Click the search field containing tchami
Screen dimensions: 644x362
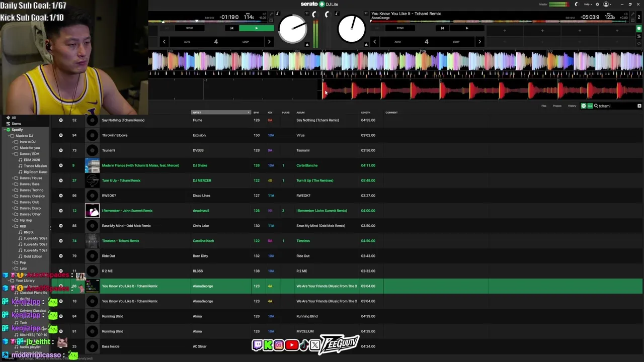[616, 106]
